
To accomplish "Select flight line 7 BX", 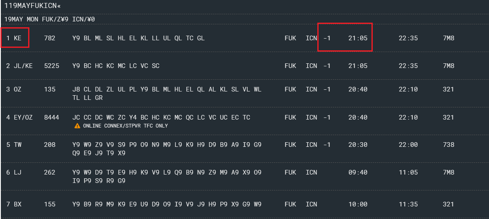I will (x=13, y=204).
